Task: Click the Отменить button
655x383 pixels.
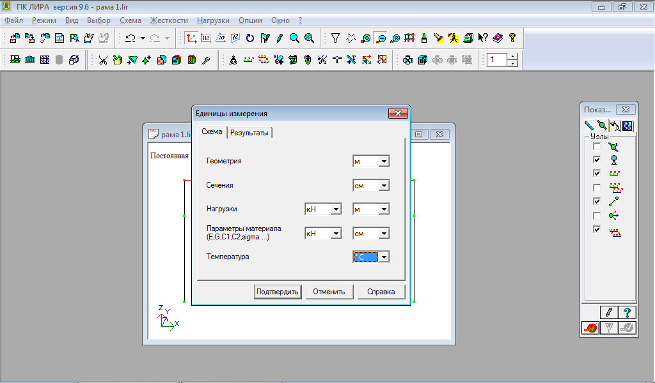Action: 329,292
